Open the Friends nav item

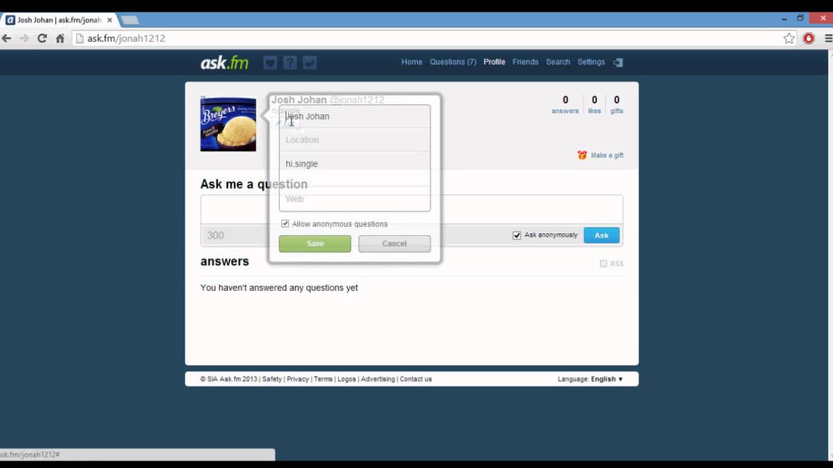point(525,62)
